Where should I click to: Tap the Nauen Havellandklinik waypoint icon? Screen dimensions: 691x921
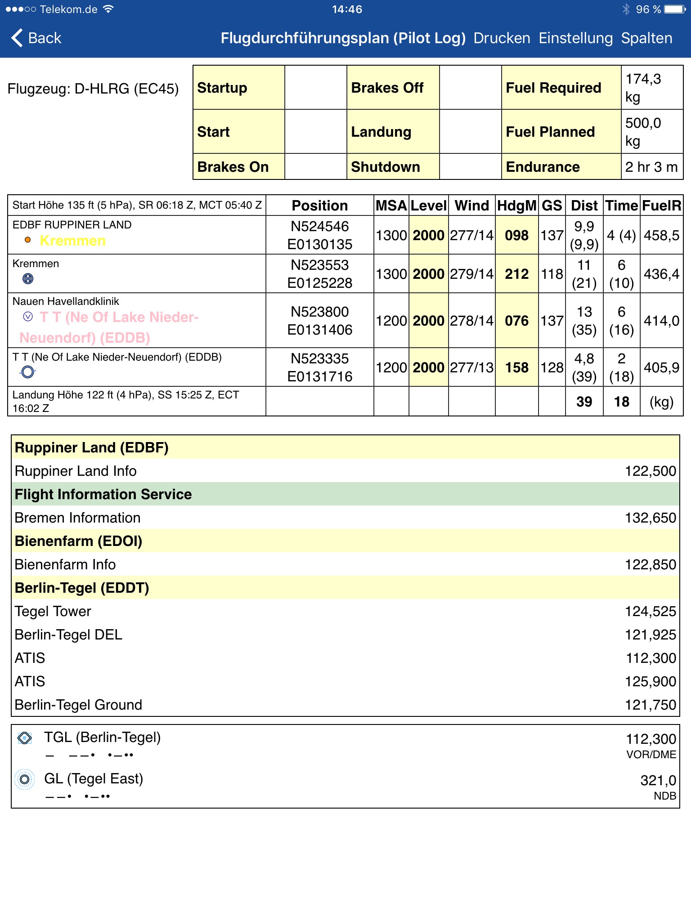(x=28, y=317)
